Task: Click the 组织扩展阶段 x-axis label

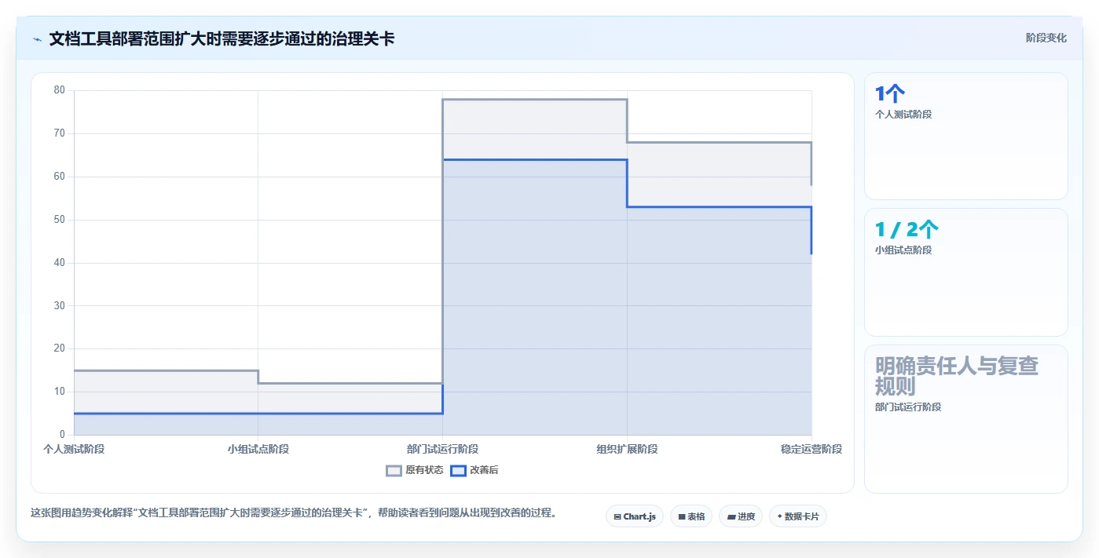Action: click(627, 449)
